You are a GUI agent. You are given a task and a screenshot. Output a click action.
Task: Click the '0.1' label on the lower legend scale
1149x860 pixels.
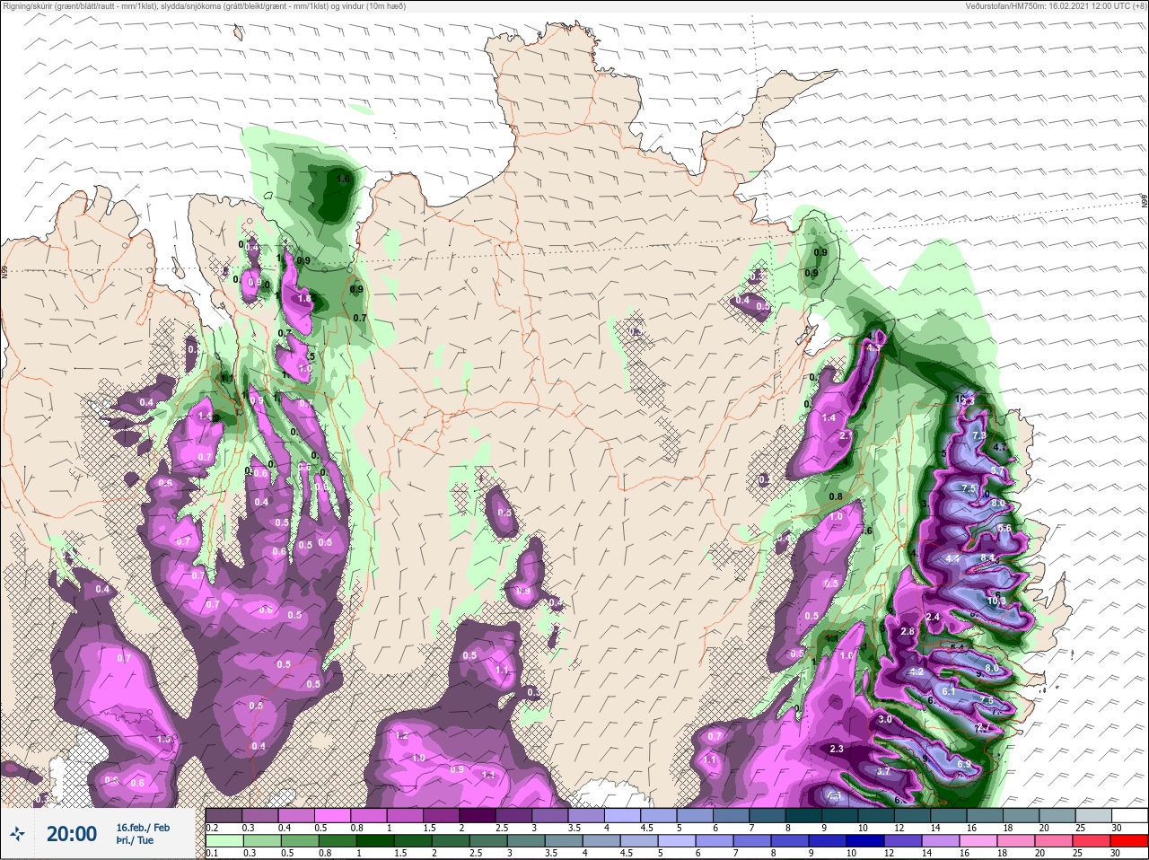[212, 854]
